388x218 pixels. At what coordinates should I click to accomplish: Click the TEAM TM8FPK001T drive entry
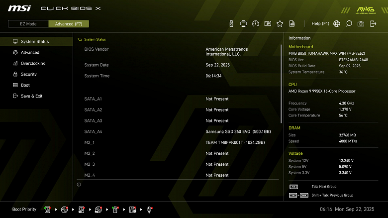click(235, 142)
